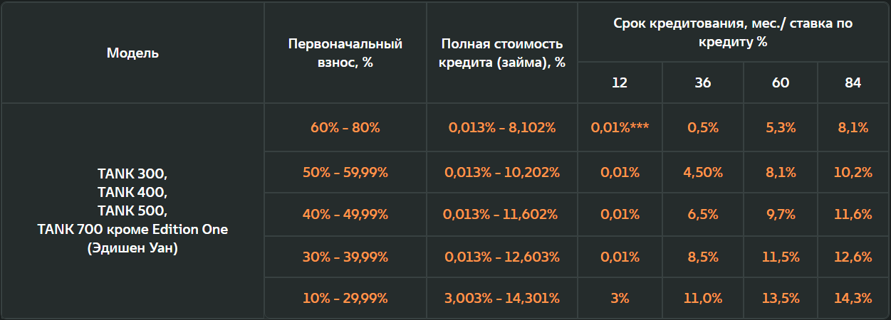891x320 pixels.
Task: Click the 0,013% – 8,102% full cost cell
Action: pyautogui.click(x=502, y=128)
